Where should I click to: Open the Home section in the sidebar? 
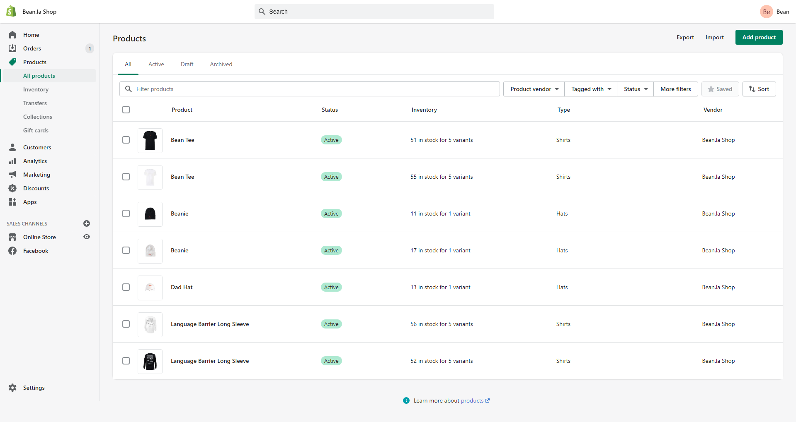tap(32, 35)
